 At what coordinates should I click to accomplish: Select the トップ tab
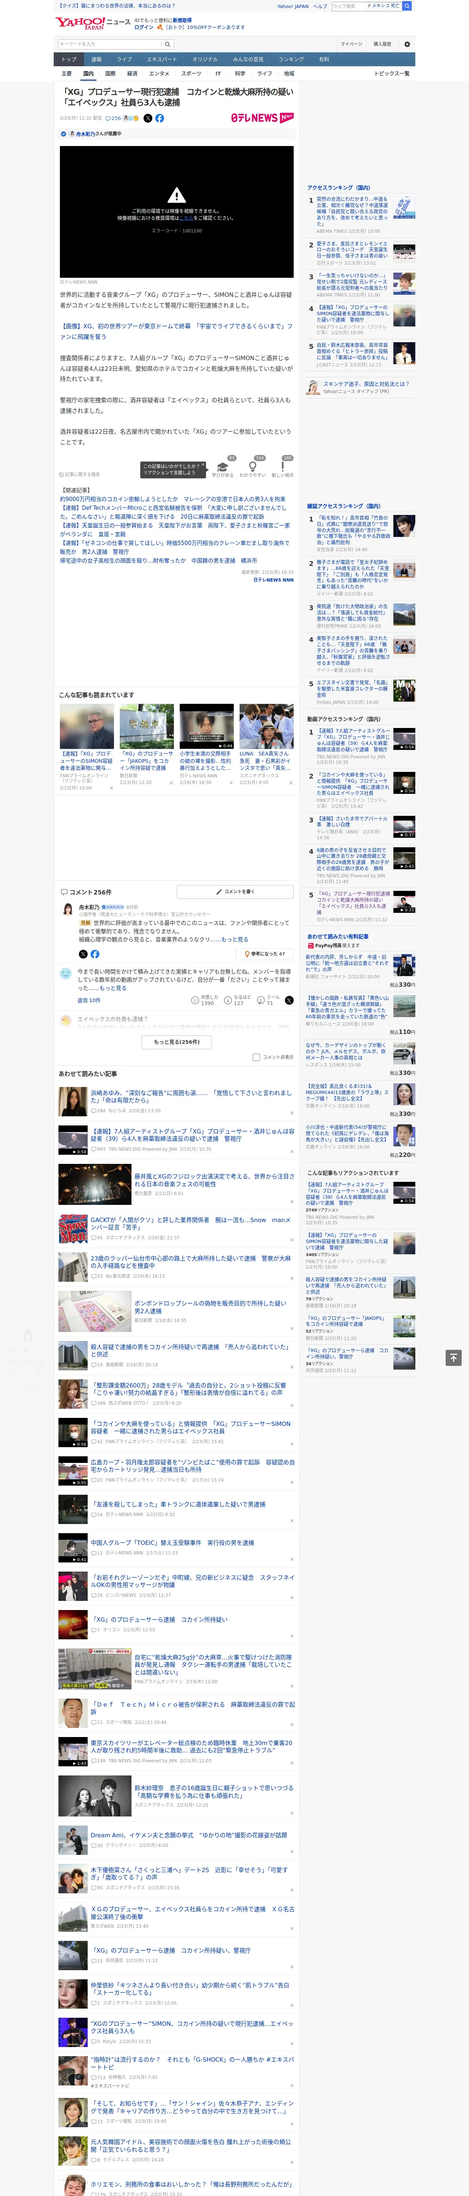tap(69, 60)
